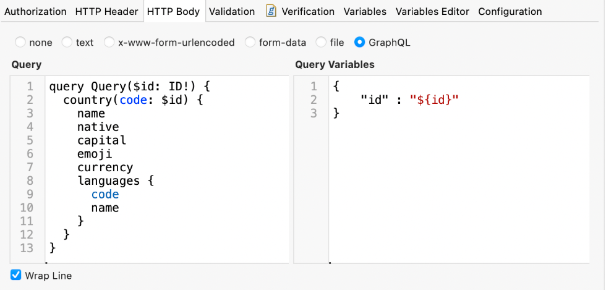Click the blue 'code' field on line 9
This screenshot has height=293, width=606.
[x=105, y=194]
